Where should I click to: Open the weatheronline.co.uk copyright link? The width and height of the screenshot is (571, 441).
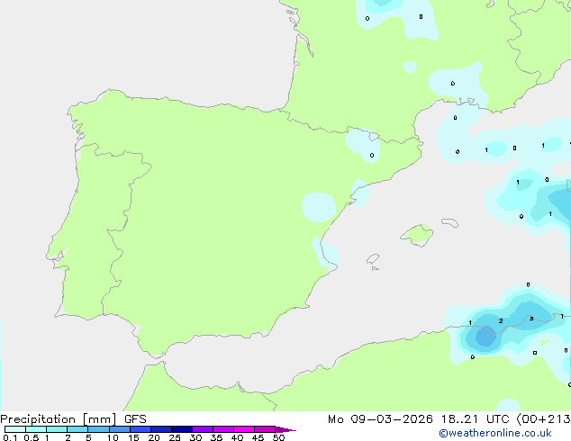coord(495,433)
